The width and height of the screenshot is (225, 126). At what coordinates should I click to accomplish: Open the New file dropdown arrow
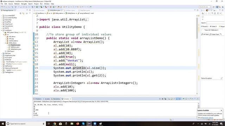(x=4, y=7)
